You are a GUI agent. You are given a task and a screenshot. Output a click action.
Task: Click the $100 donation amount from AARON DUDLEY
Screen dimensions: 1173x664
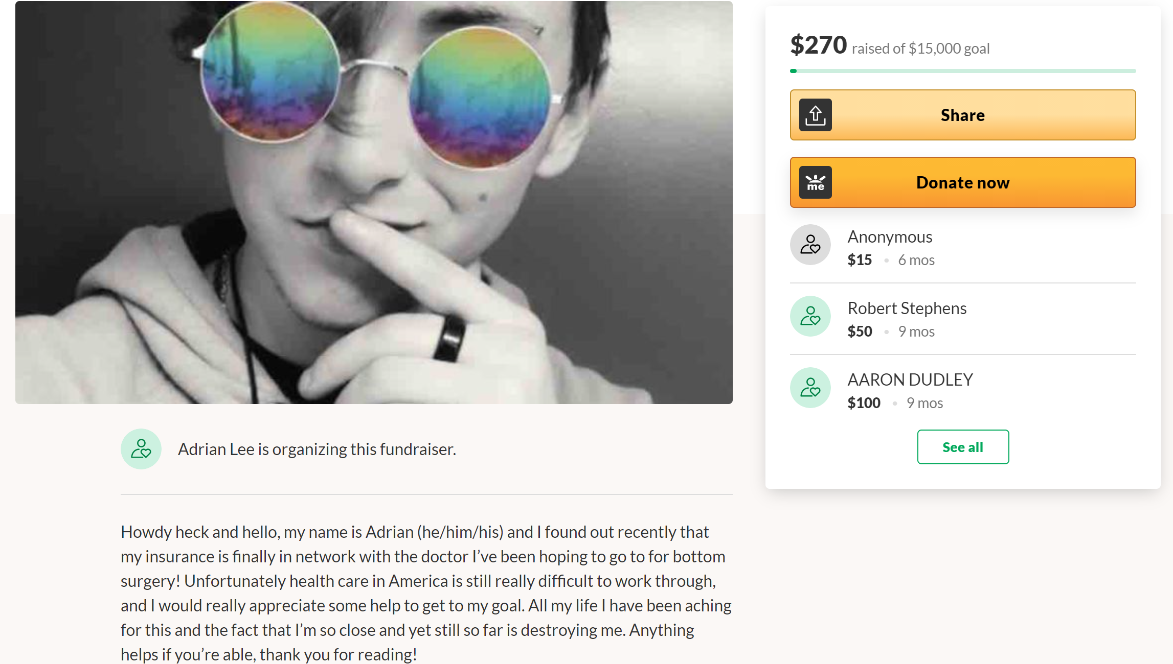864,403
